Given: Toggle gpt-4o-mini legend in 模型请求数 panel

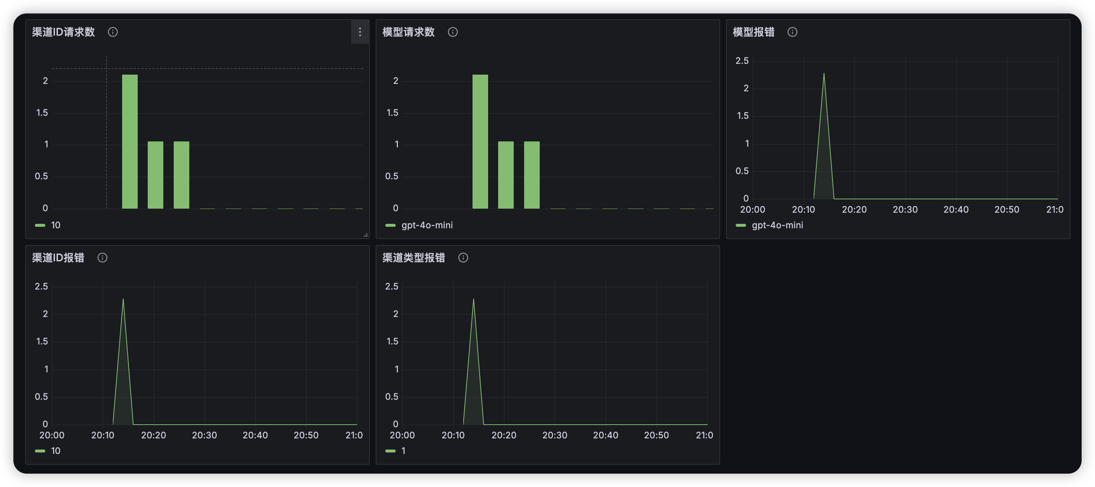Looking at the screenshot, I should click(427, 225).
